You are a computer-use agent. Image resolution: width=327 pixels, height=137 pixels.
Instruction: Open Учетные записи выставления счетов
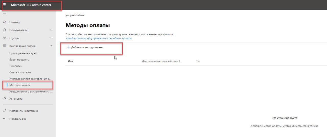(x=30, y=79)
